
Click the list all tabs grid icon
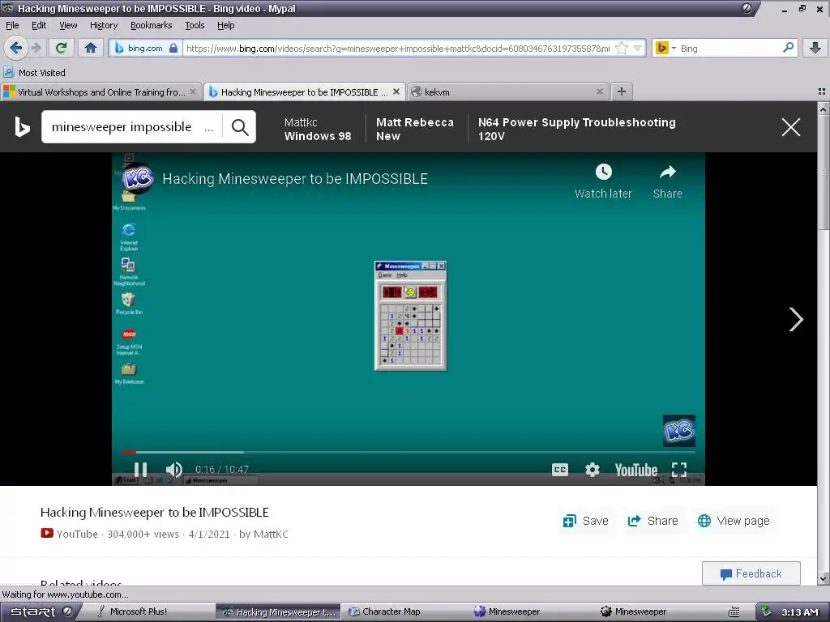(x=822, y=92)
